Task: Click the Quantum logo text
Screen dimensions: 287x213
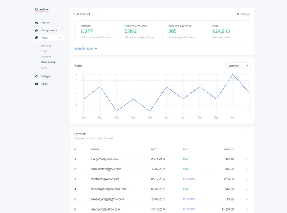Action: pos(42,9)
